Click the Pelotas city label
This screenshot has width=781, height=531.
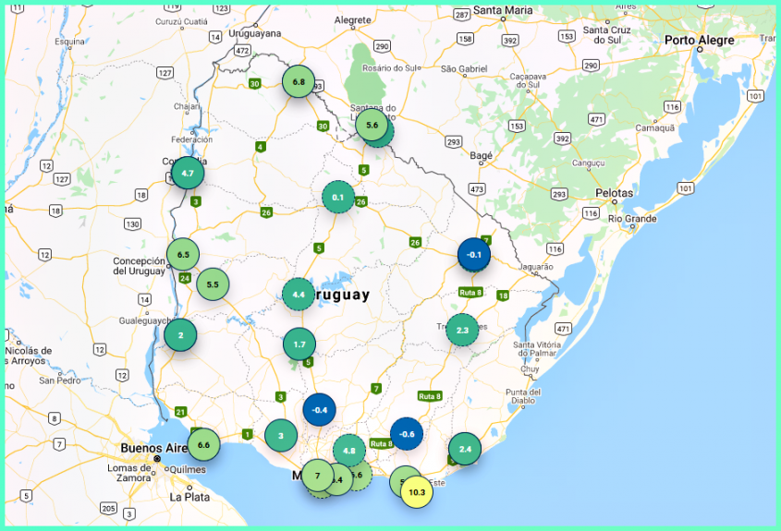pyautogui.click(x=615, y=193)
